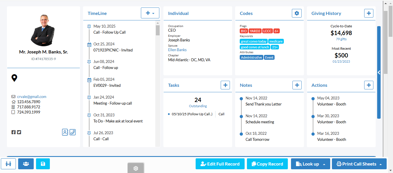Click the blue save disk icon
The width and height of the screenshot is (393, 173).
43,164
